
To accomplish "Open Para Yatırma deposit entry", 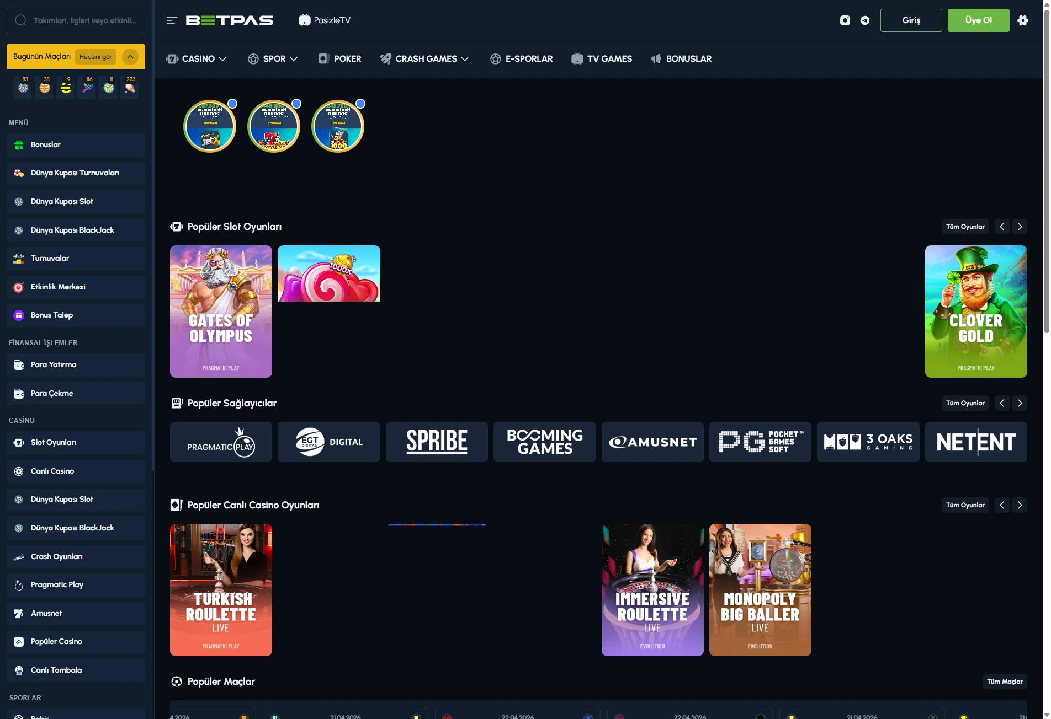I will pyautogui.click(x=76, y=365).
